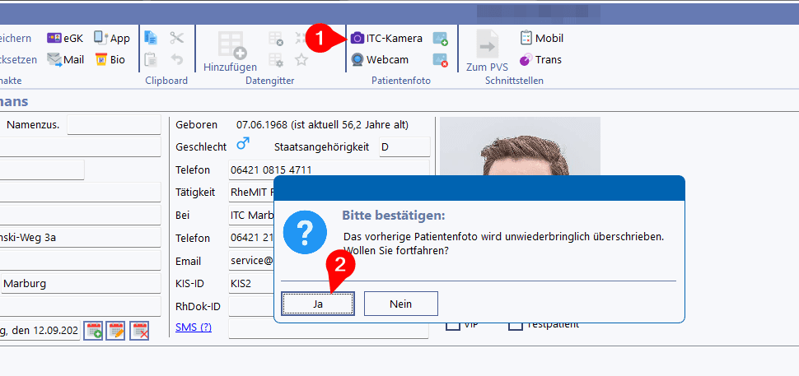799x376 pixels.
Task: Open the SMS (?) link
Action: point(194,327)
